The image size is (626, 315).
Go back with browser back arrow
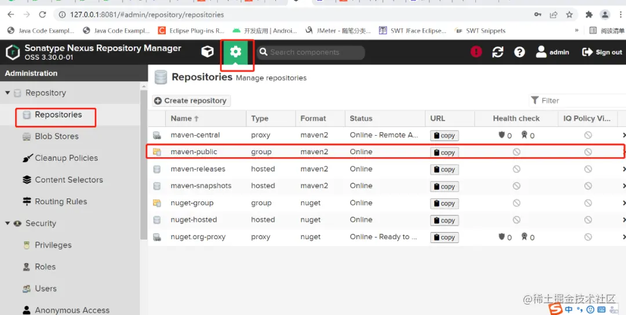point(11,15)
